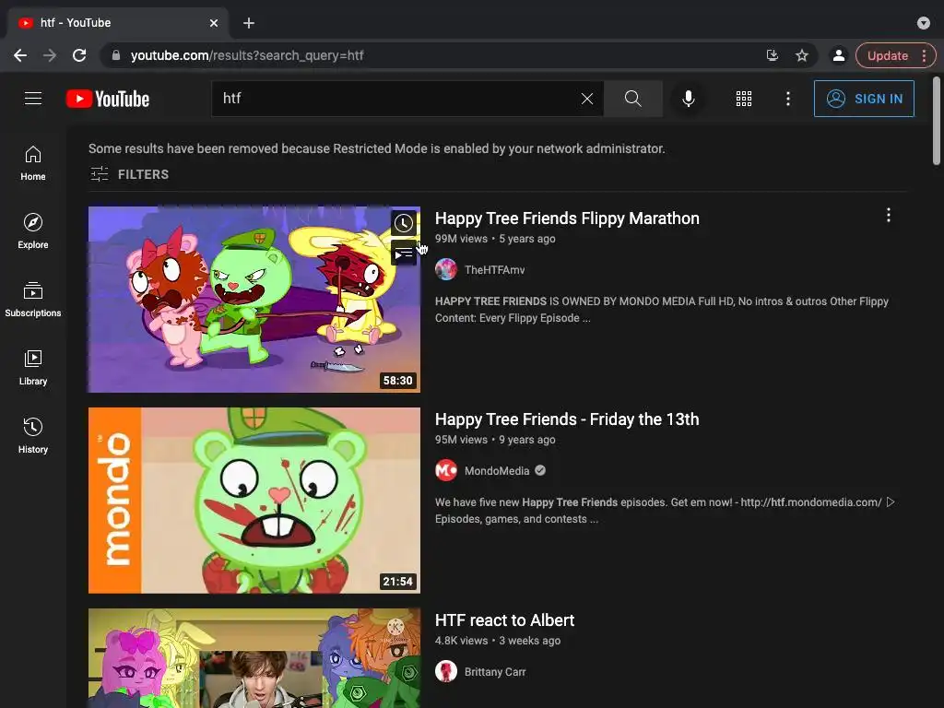Reload the YouTube page

click(x=79, y=55)
